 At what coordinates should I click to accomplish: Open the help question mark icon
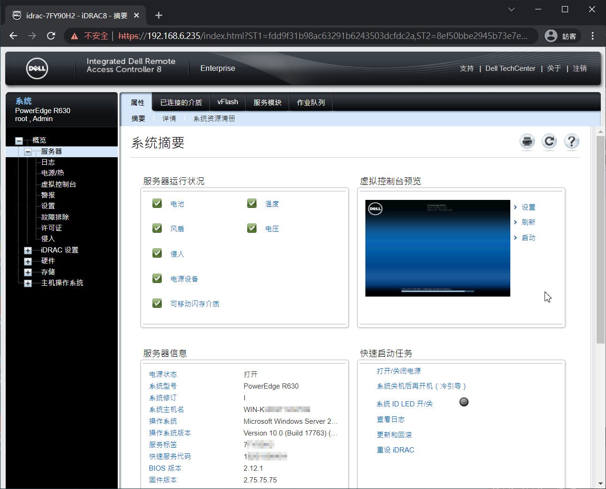[x=571, y=141]
